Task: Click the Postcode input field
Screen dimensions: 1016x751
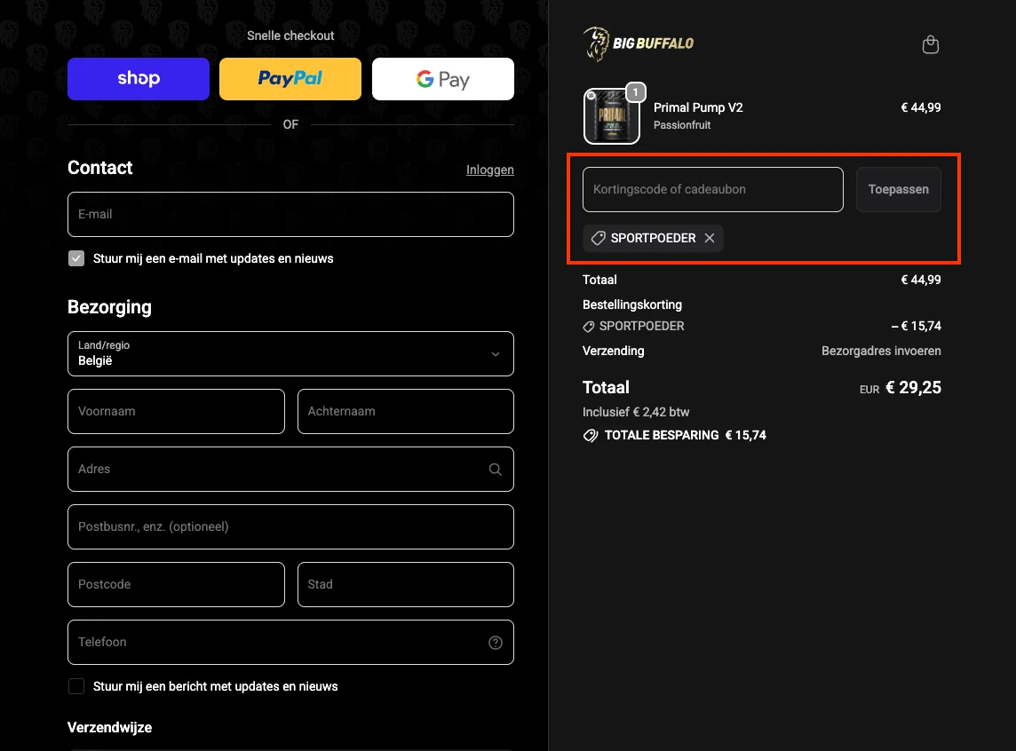Action: [x=176, y=584]
